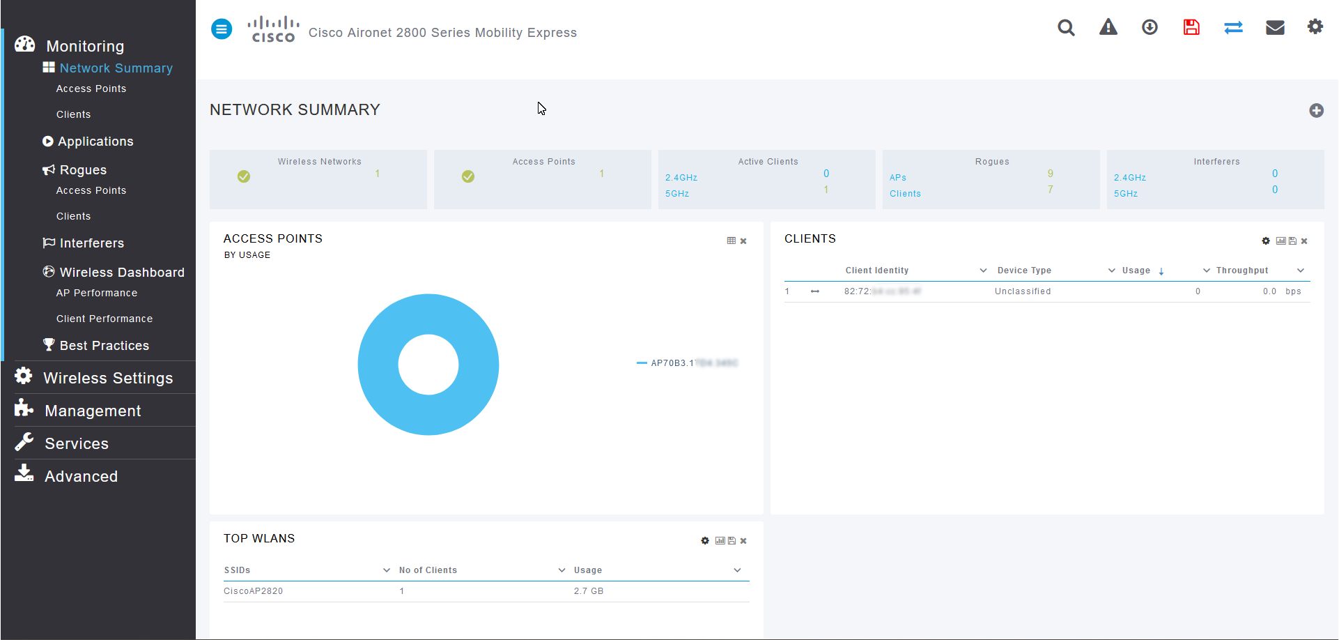Click the Unclassified device type cell
This screenshot has width=1339, height=640.
(x=1023, y=291)
